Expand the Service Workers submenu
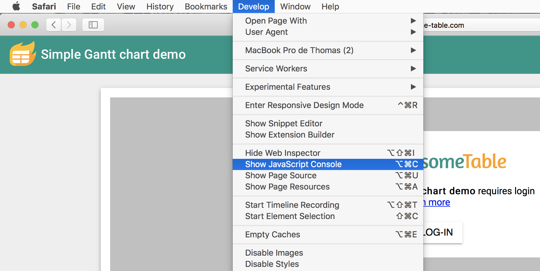 click(x=328, y=68)
